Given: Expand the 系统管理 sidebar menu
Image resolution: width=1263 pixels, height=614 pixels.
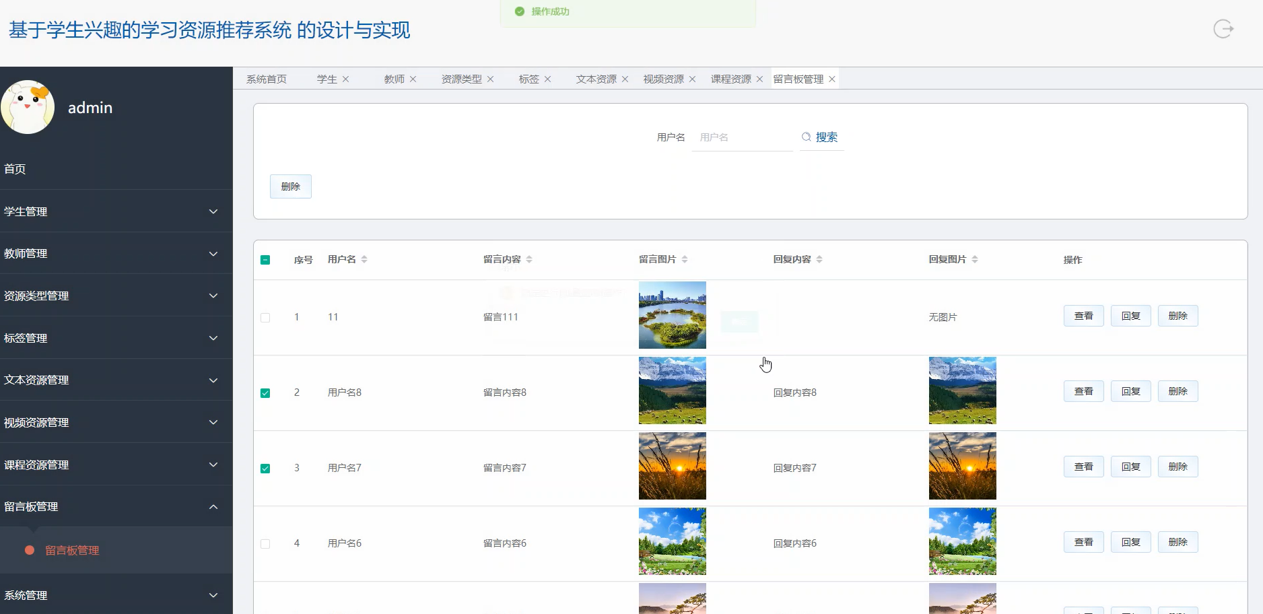Looking at the screenshot, I should coord(116,595).
